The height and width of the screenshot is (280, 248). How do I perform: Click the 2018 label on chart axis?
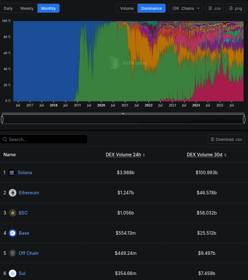click(x=54, y=105)
